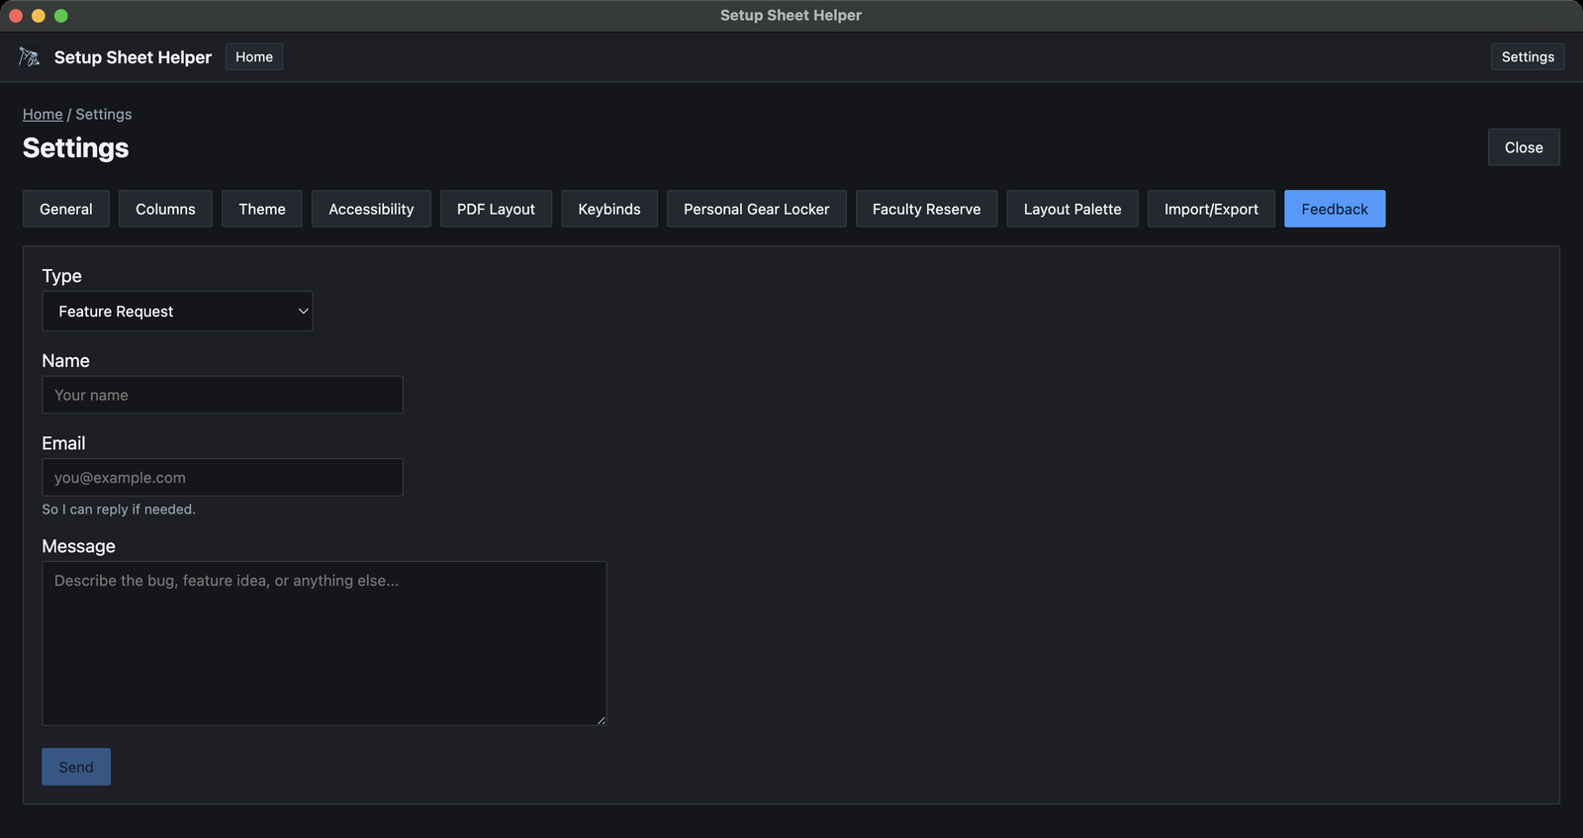Click the Setup Sheet Helper logo icon

point(30,57)
